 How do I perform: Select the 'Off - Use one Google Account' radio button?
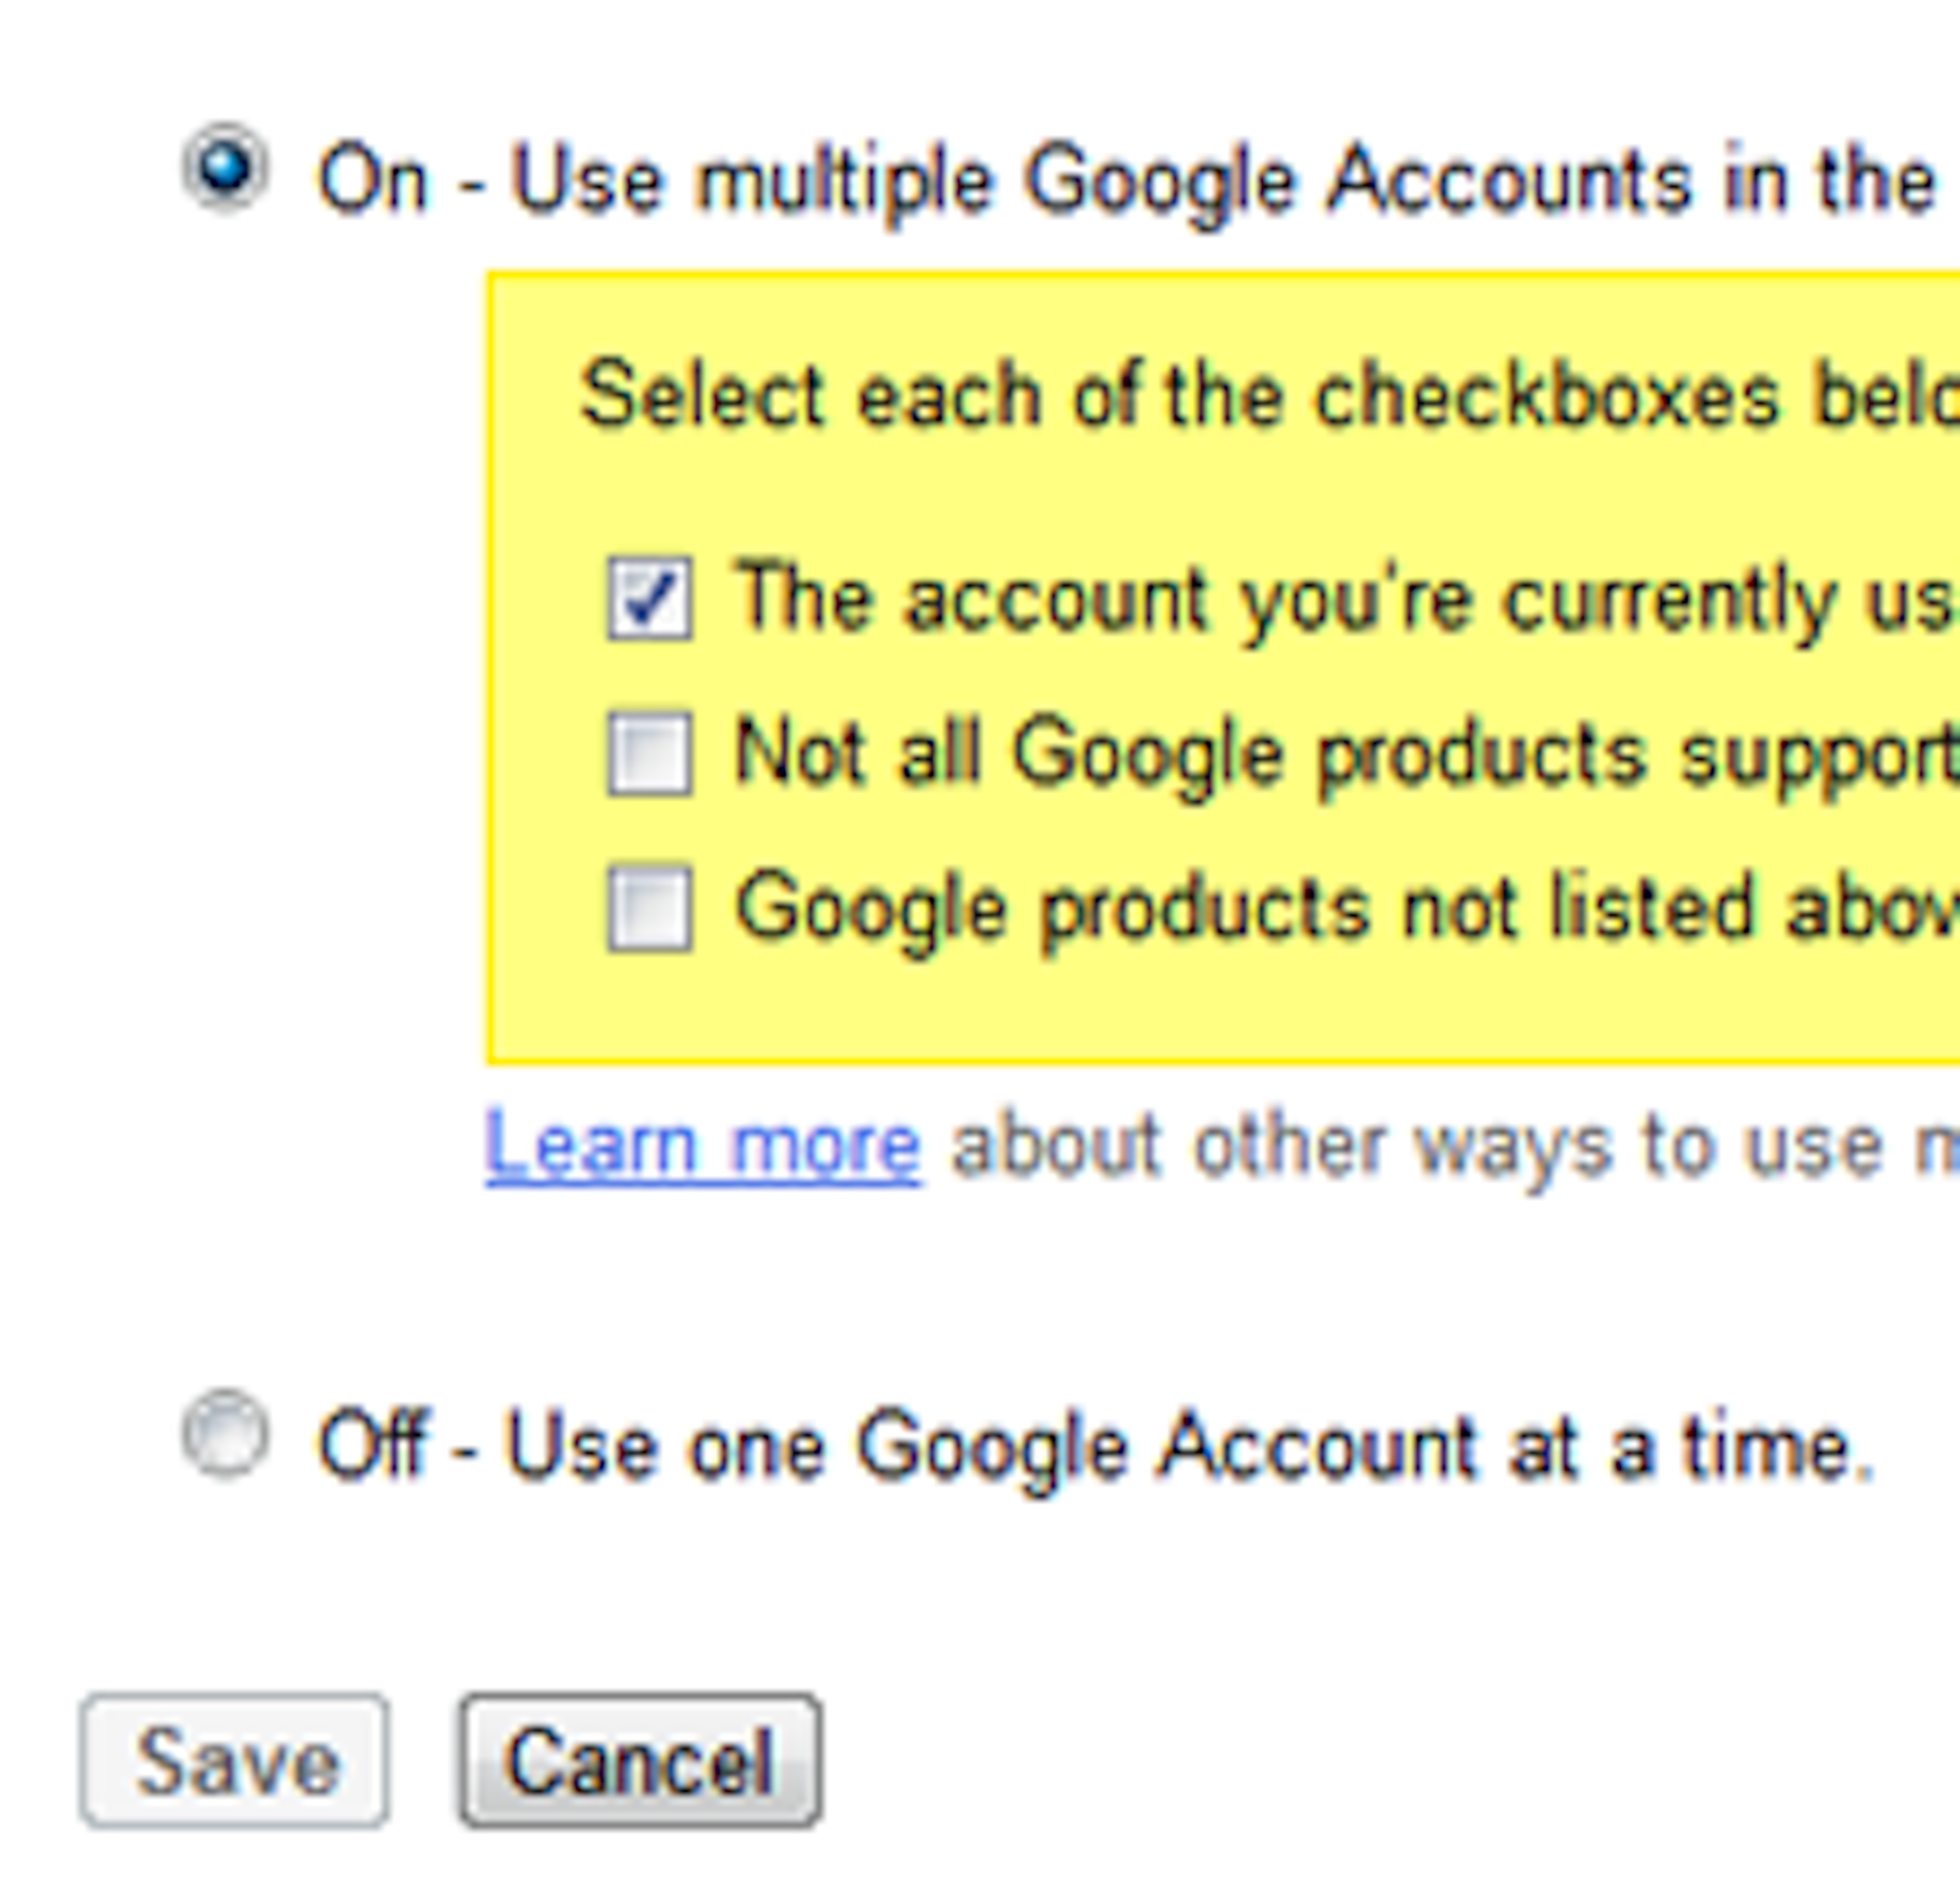(225, 1434)
